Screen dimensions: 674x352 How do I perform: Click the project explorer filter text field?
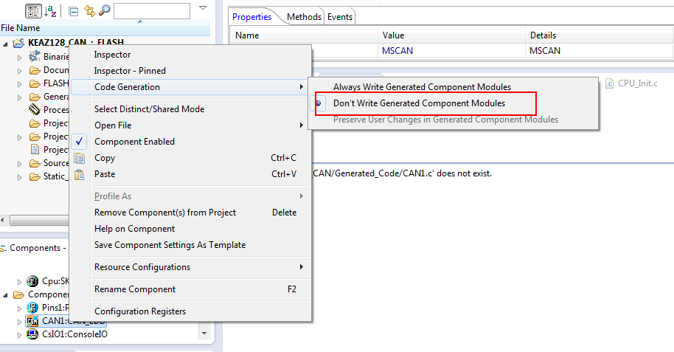(151, 11)
